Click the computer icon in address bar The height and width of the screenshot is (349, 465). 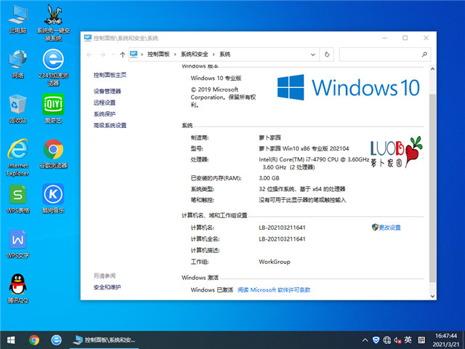click(134, 55)
